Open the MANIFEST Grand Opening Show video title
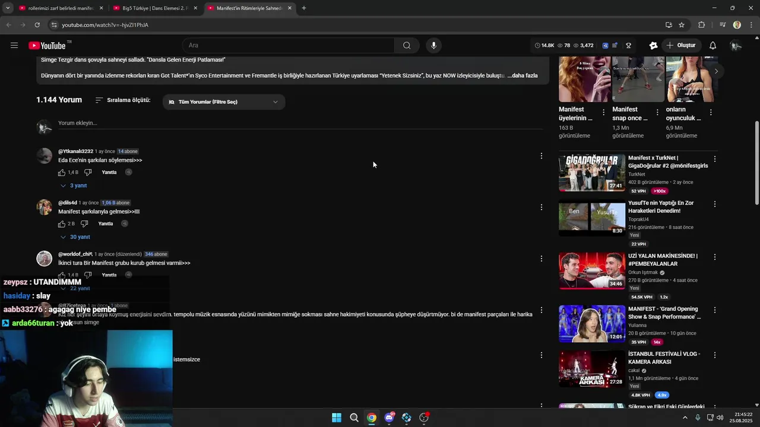This screenshot has width=760, height=427. coord(664,313)
